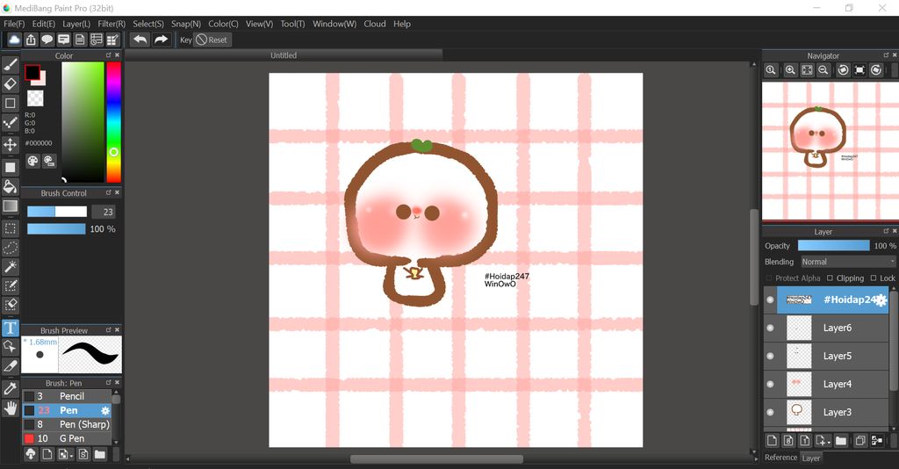Hide the #Hoidap24 text layer
This screenshot has height=469, width=899.
[x=770, y=299]
